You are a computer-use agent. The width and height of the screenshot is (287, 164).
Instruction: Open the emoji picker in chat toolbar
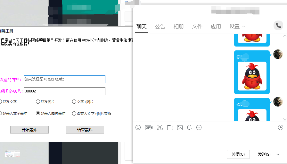(138, 127)
